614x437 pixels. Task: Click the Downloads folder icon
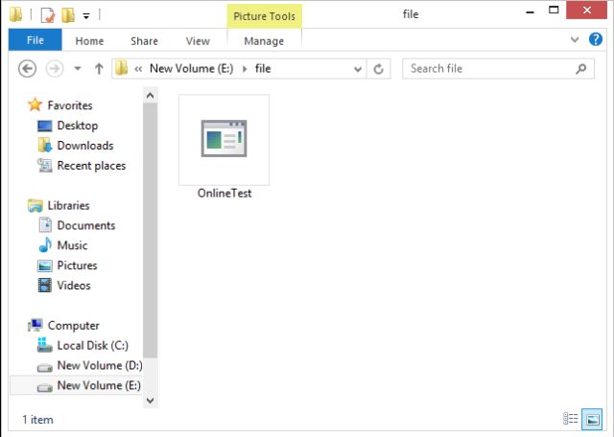coord(45,145)
